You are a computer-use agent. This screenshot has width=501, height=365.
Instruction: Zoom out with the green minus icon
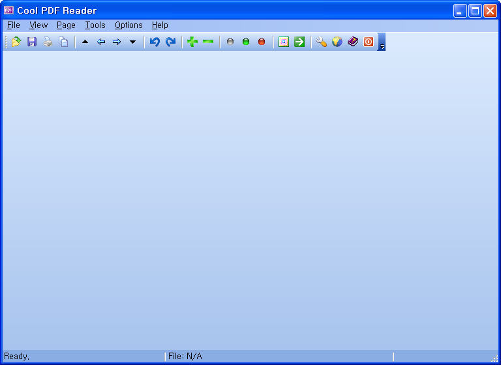208,42
